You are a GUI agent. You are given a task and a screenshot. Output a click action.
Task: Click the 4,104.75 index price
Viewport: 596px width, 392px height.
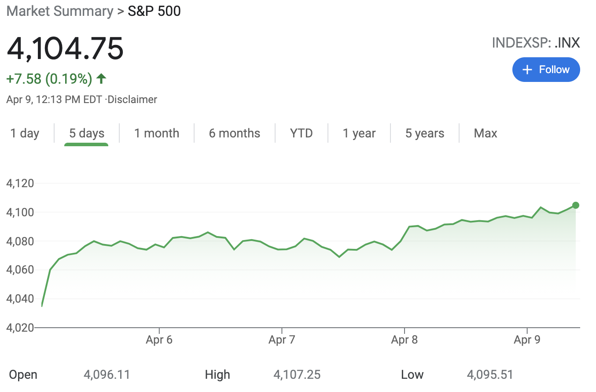(x=65, y=48)
